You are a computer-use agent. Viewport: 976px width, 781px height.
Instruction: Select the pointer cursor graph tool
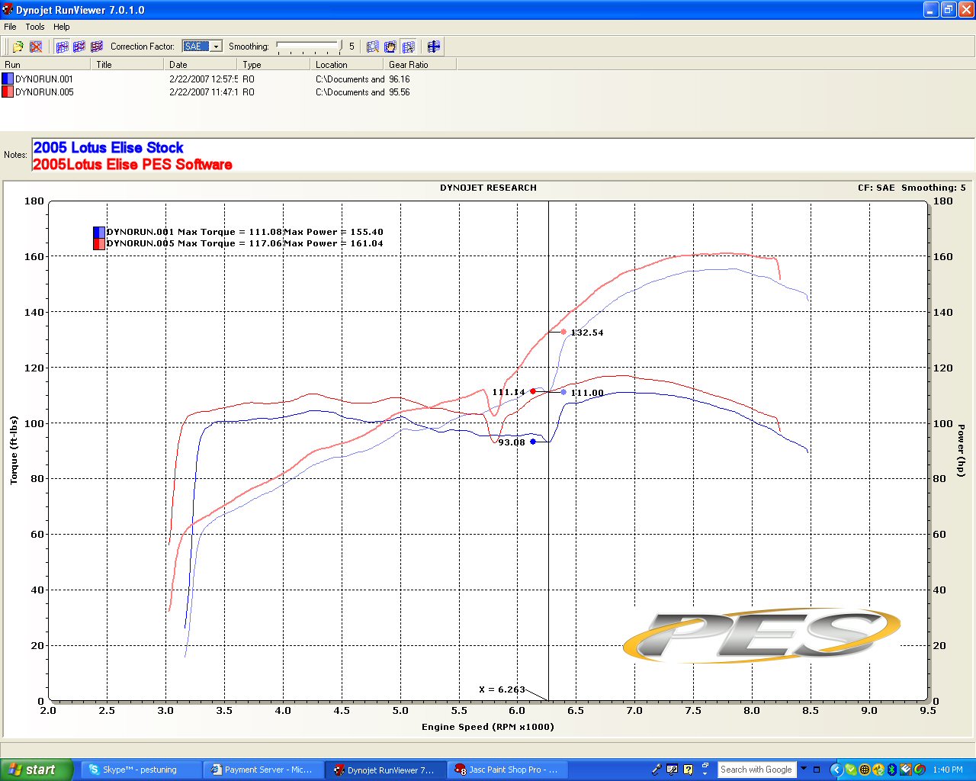pos(409,47)
